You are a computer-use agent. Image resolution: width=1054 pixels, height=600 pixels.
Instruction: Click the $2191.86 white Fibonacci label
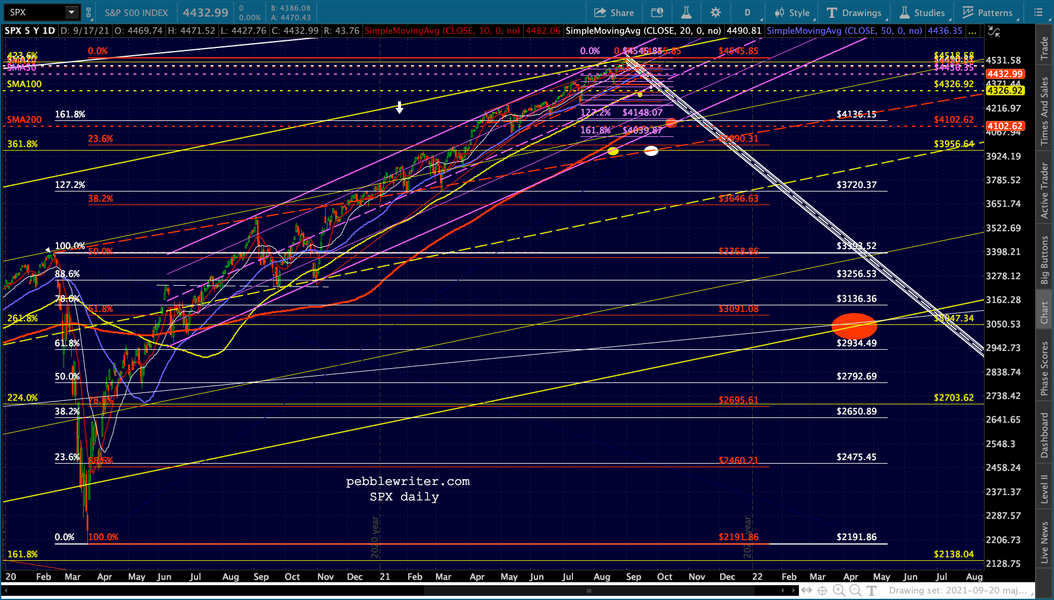coord(856,537)
